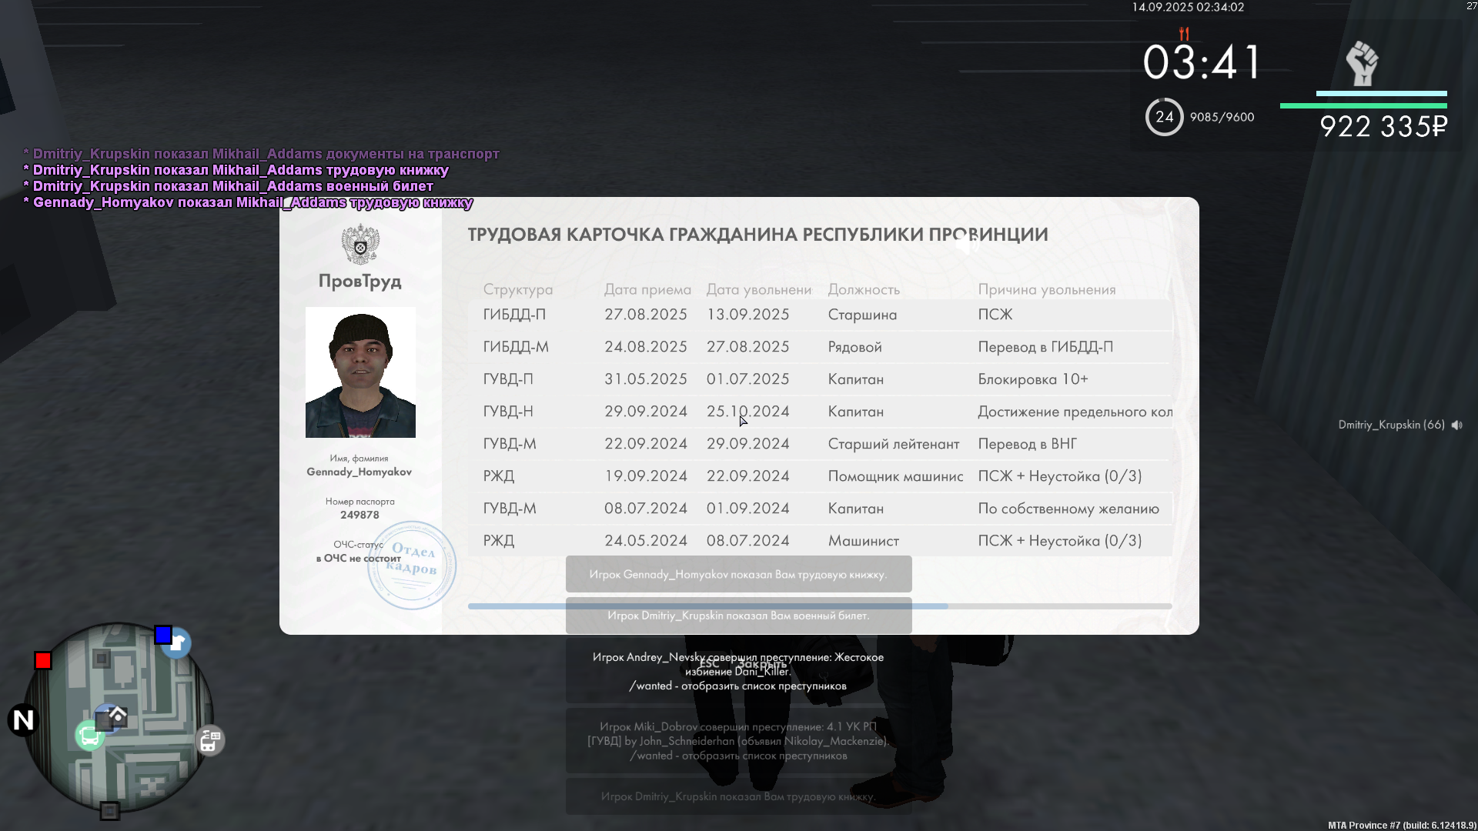This screenshot has height=831, width=1478.
Task: Click the Отдел кадров round stamp
Action: click(x=412, y=565)
